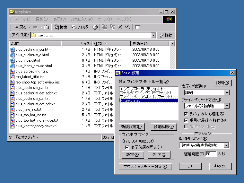Click the 設定解除(K) button

coord(163,127)
